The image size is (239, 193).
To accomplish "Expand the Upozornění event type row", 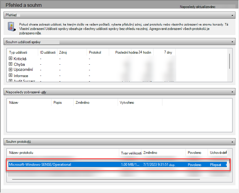I will point(10,70).
